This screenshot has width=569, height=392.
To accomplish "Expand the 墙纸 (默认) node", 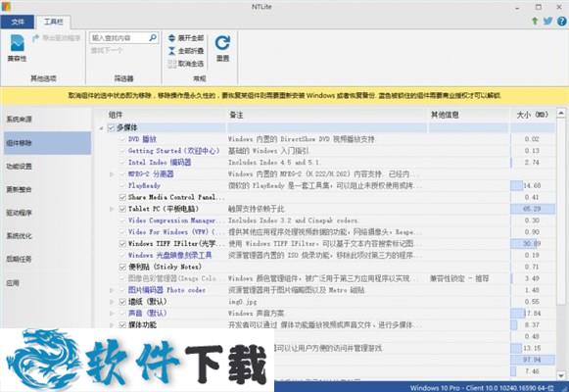I will click(112, 302).
